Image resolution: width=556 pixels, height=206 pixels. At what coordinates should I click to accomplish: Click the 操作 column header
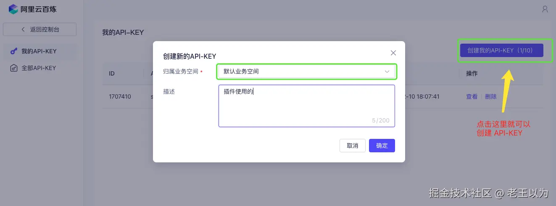[x=472, y=73]
